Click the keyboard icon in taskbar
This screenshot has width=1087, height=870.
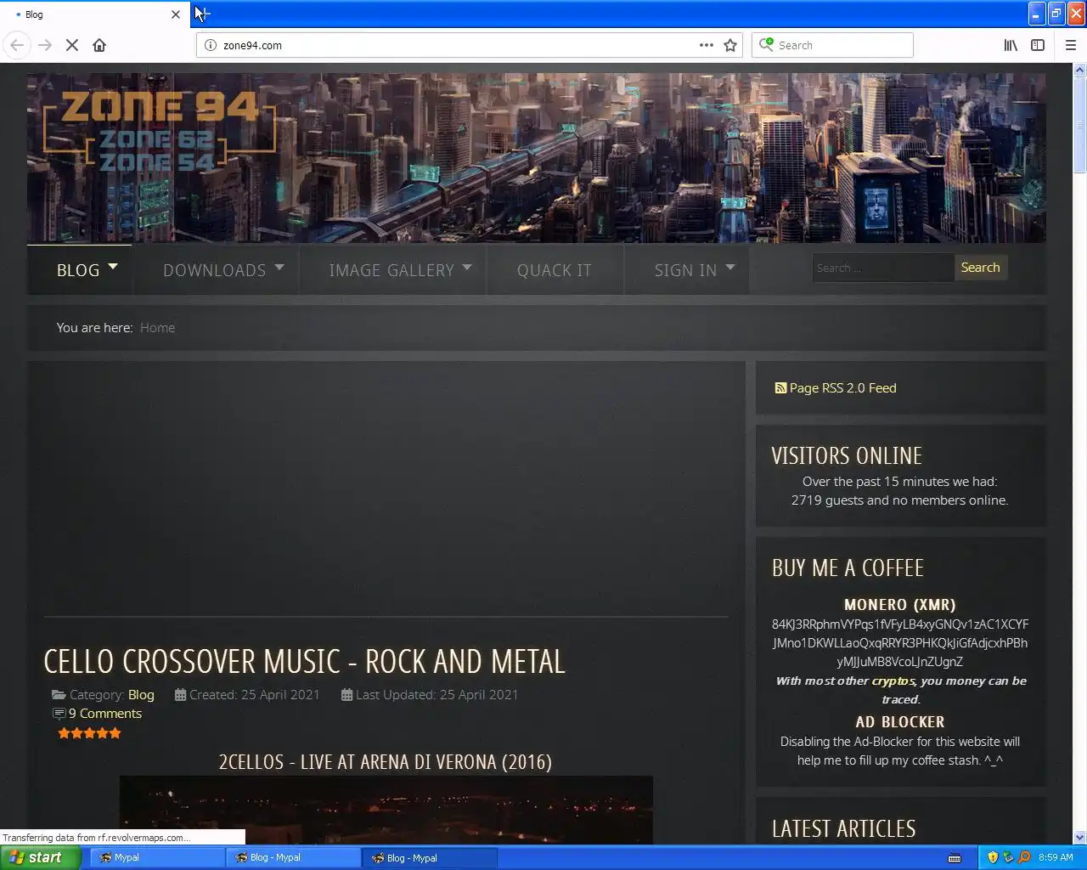tap(955, 857)
